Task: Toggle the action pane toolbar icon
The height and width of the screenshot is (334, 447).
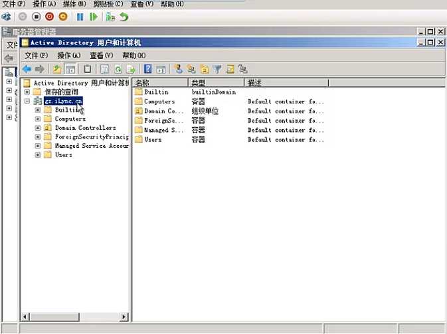Action: [x=161, y=69]
